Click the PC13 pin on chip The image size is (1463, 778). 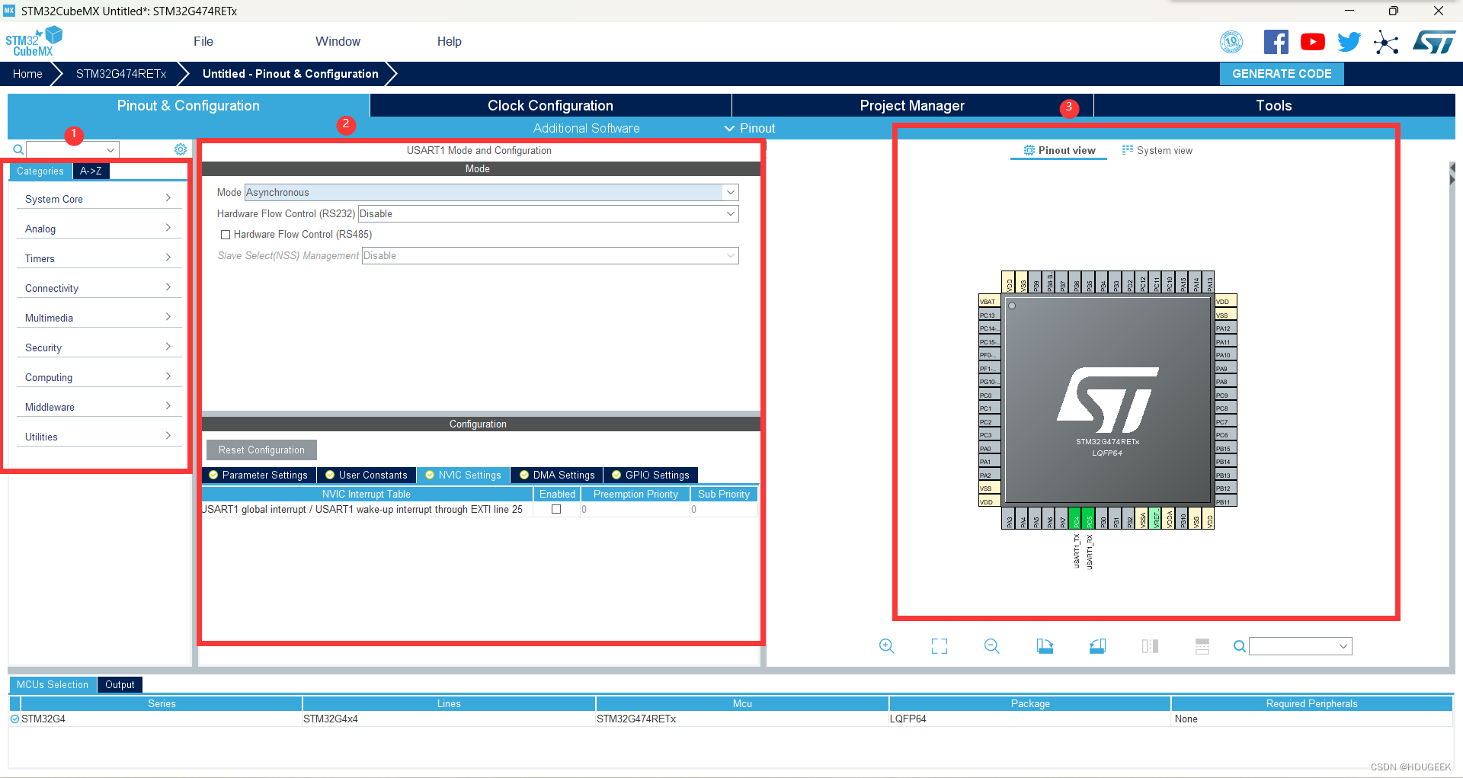pyautogui.click(x=989, y=315)
